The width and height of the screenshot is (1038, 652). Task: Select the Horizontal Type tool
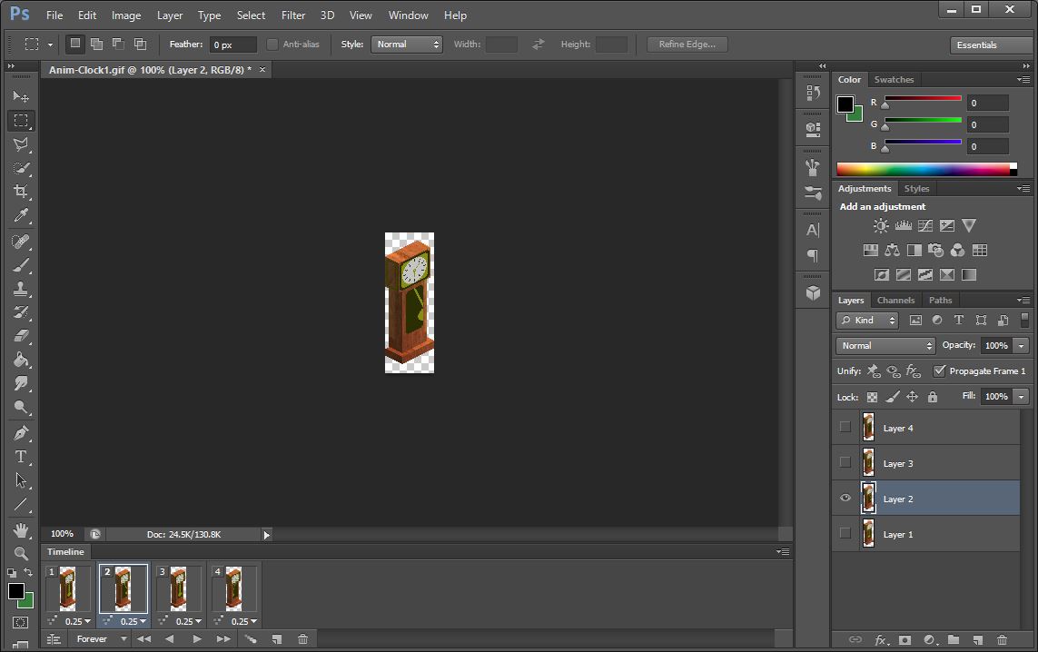[x=21, y=457]
